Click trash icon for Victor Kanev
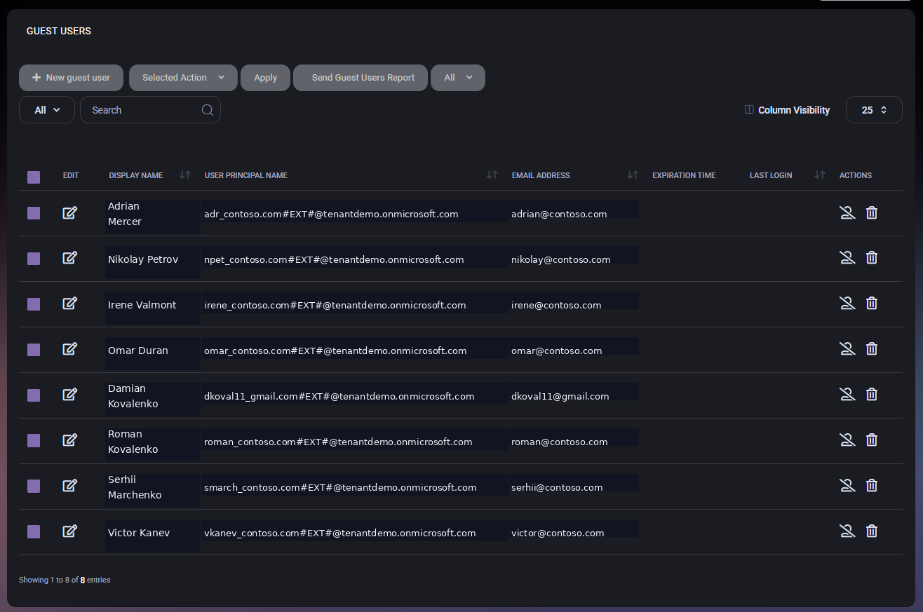 (x=871, y=531)
